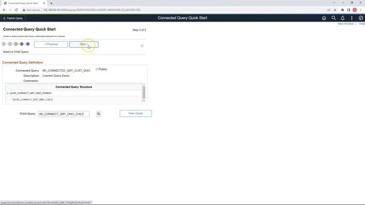Open the Actions three-dot menu in banner
Viewport: 365px width, 205px height.
pyautogui.click(x=352, y=18)
